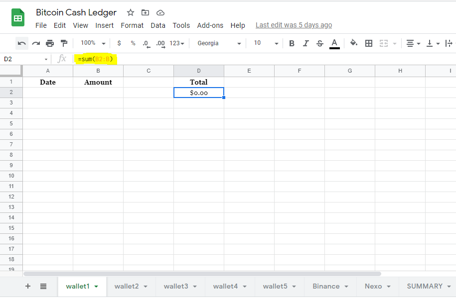Open the Tools menu
Image resolution: width=456 pixels, height=300 pixels.
point(181,25)
